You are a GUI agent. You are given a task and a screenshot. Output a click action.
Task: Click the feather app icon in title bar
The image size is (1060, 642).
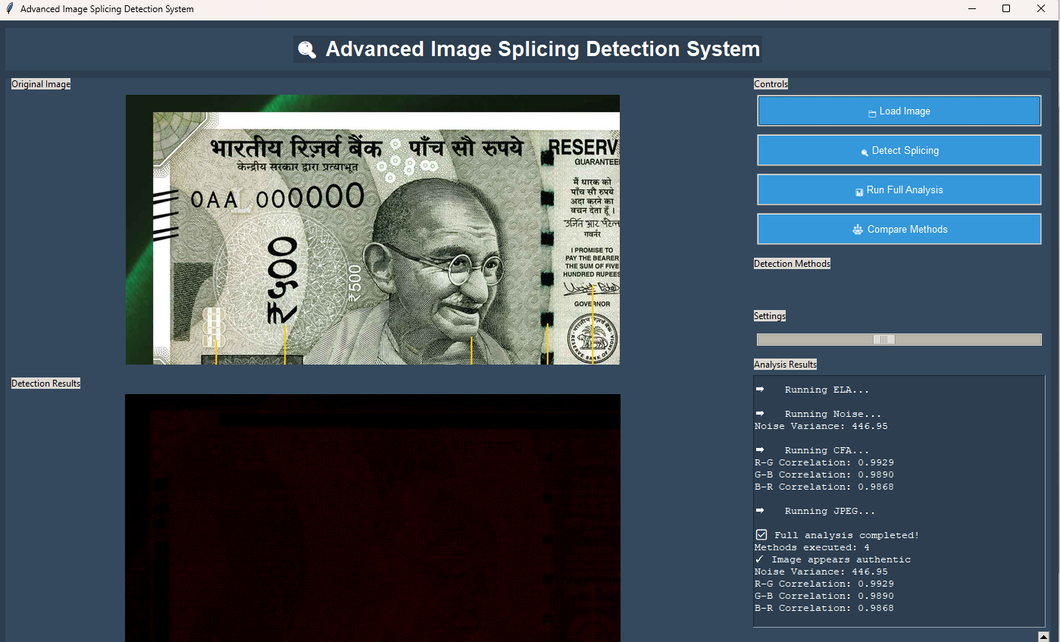click(x=9, y=9)
